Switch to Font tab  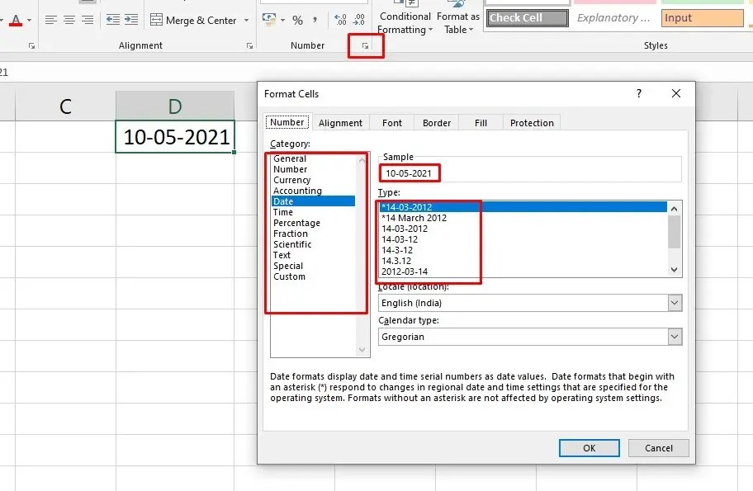pos(392,123)
